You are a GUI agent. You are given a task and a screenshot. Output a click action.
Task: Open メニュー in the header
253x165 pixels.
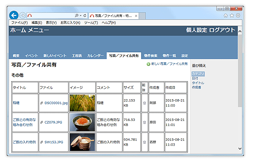(38, 30)
